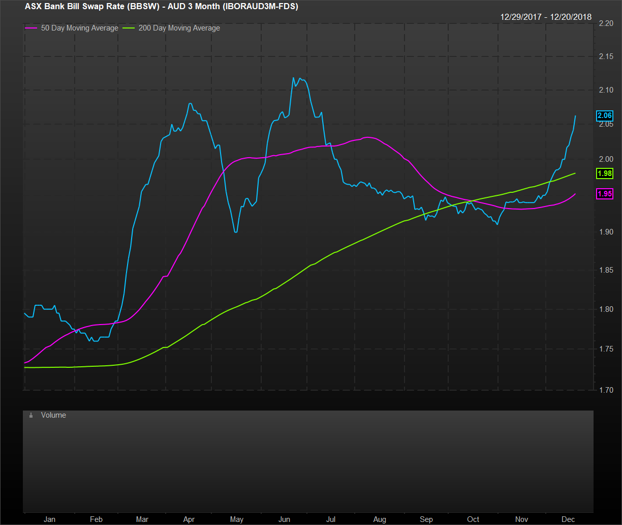This screenshot has width=622, height=525.
Task: Click the Jun month label on the axis
Action: tap(284, 519)
